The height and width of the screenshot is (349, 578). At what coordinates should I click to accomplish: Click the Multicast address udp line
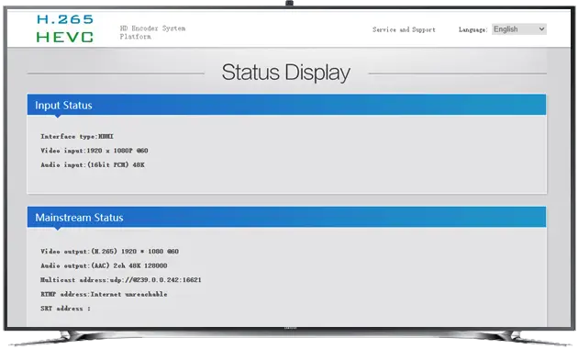(x=121, y=279)
